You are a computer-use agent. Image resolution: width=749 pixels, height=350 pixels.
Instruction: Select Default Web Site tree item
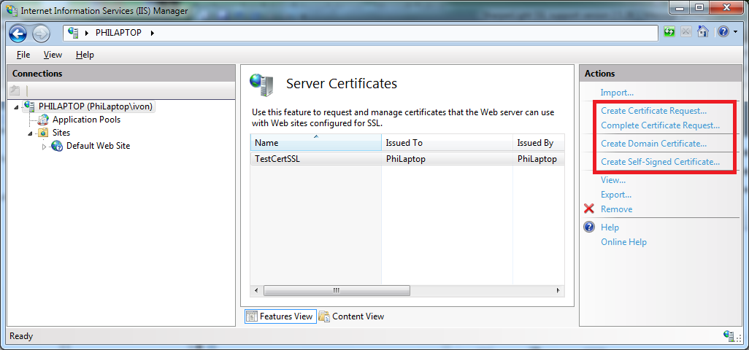tap(98, 146)
